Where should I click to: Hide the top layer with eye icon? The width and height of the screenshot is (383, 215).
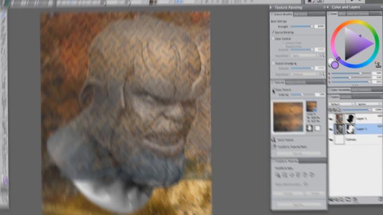point(331,119)
